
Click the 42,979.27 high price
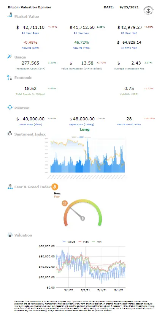pos(131,27)
